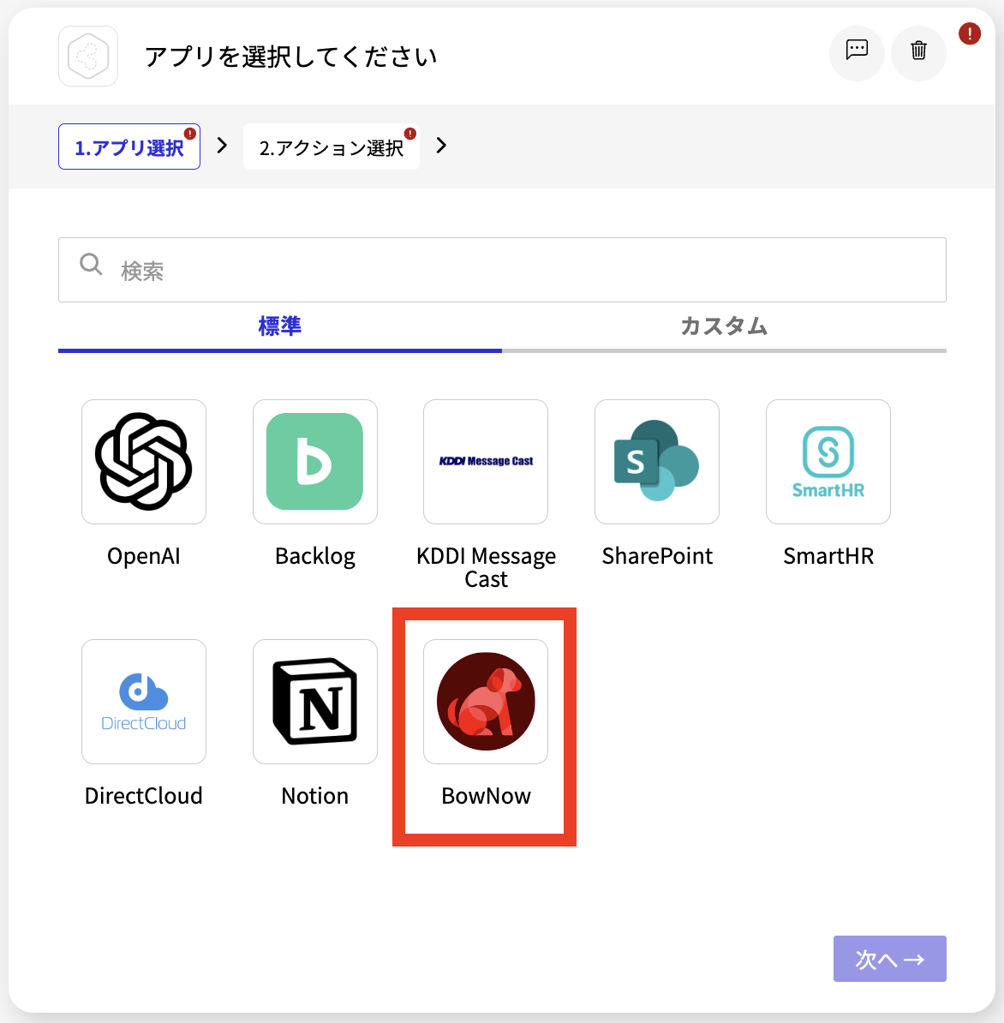The width and height of the screenshot is (1004, 1023).
Task: Open the comment speech bubble icon
Action: pyautogui.click(x=857, y=51)
